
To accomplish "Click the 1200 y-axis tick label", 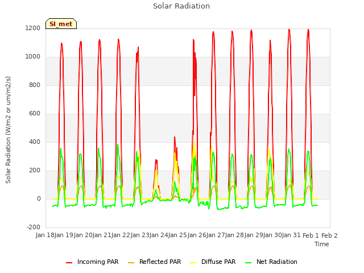I will tap(33, 28).
